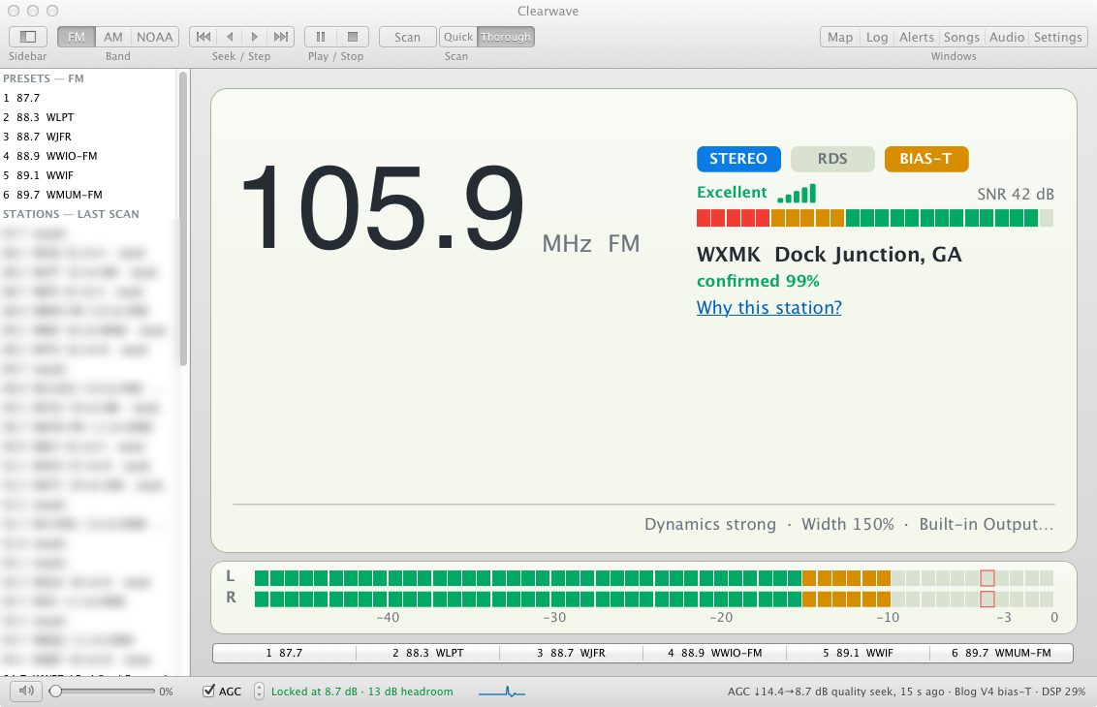This screenshot has height=707, width=1097.
Task: Tune preset button 1 87.7 in bottom bar
Action: click(x=284, y=653)
